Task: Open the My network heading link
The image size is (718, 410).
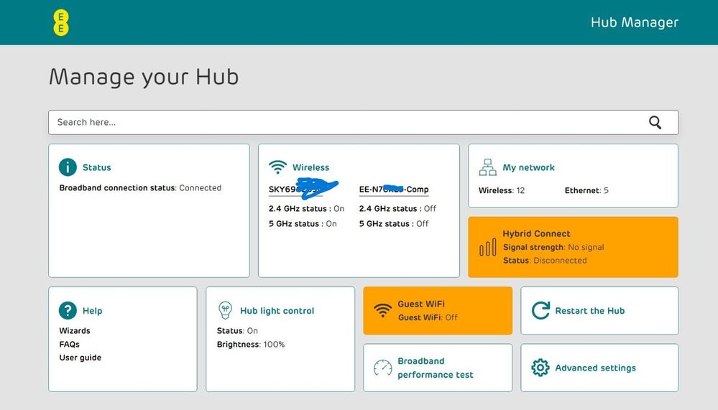Action: [528, 167]
